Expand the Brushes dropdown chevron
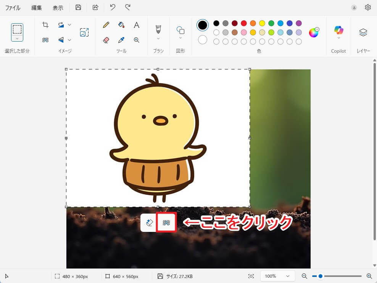This screenshot has width=377, height=283. coord(158,39)
